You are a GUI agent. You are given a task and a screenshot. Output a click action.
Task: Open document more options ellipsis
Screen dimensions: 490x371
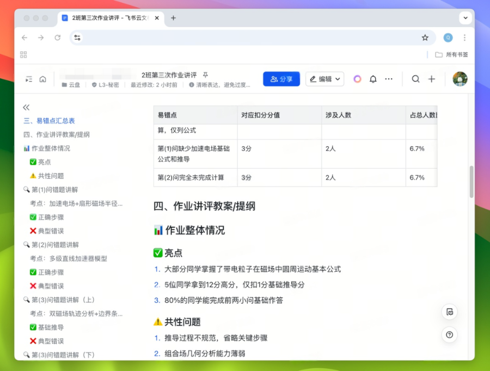(389, 79)
